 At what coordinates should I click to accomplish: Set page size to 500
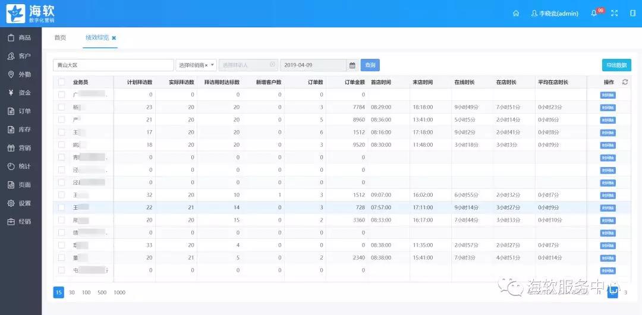click(x=102, y=292)
